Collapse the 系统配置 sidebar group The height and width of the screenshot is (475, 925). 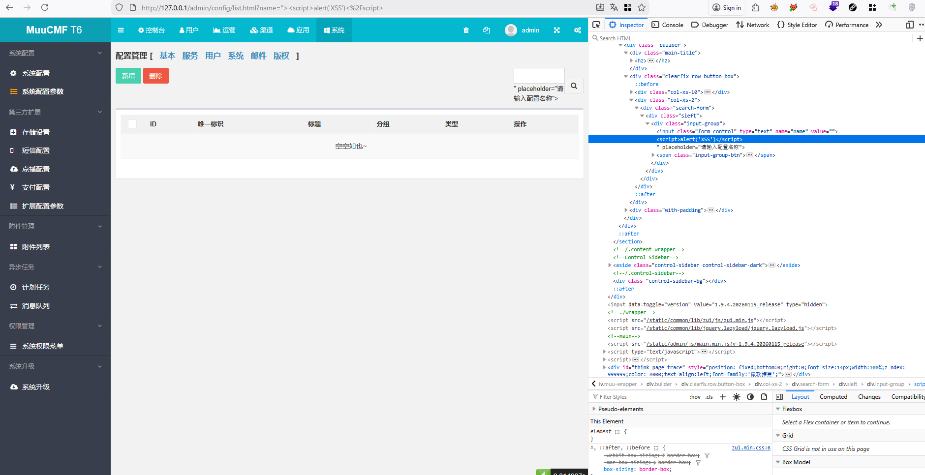[x=100, y=53]
